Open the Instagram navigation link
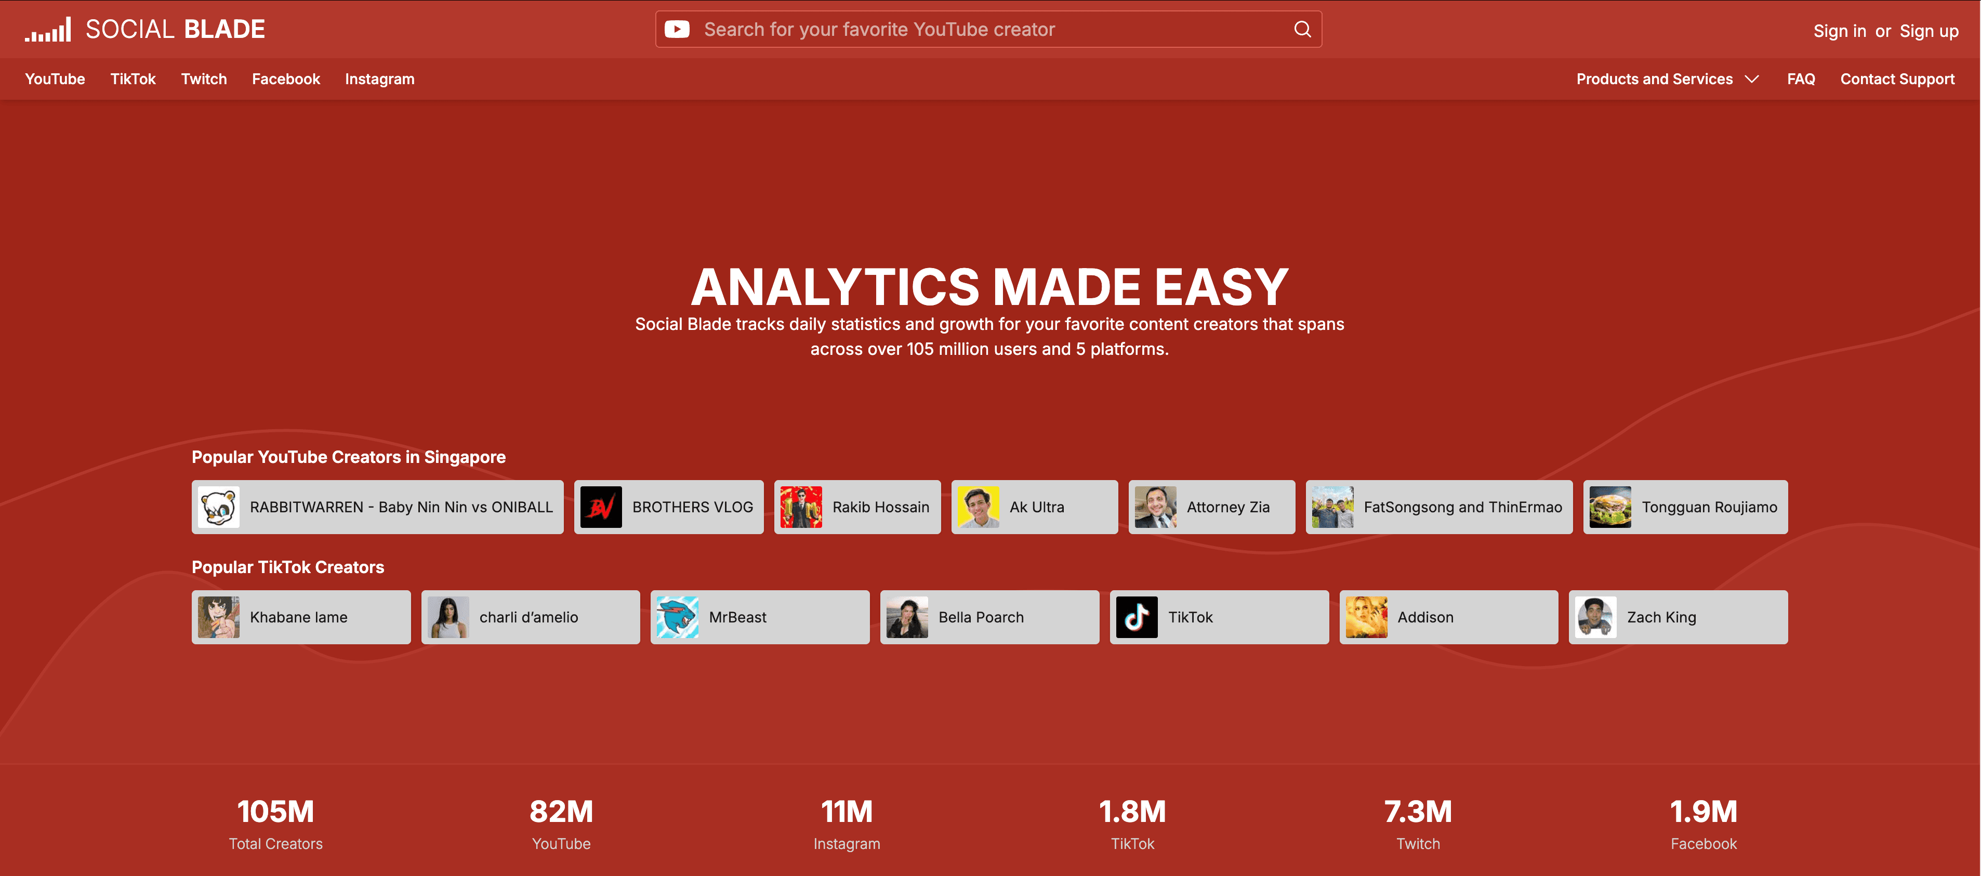Screen dimensions: 1981x876 380,78
